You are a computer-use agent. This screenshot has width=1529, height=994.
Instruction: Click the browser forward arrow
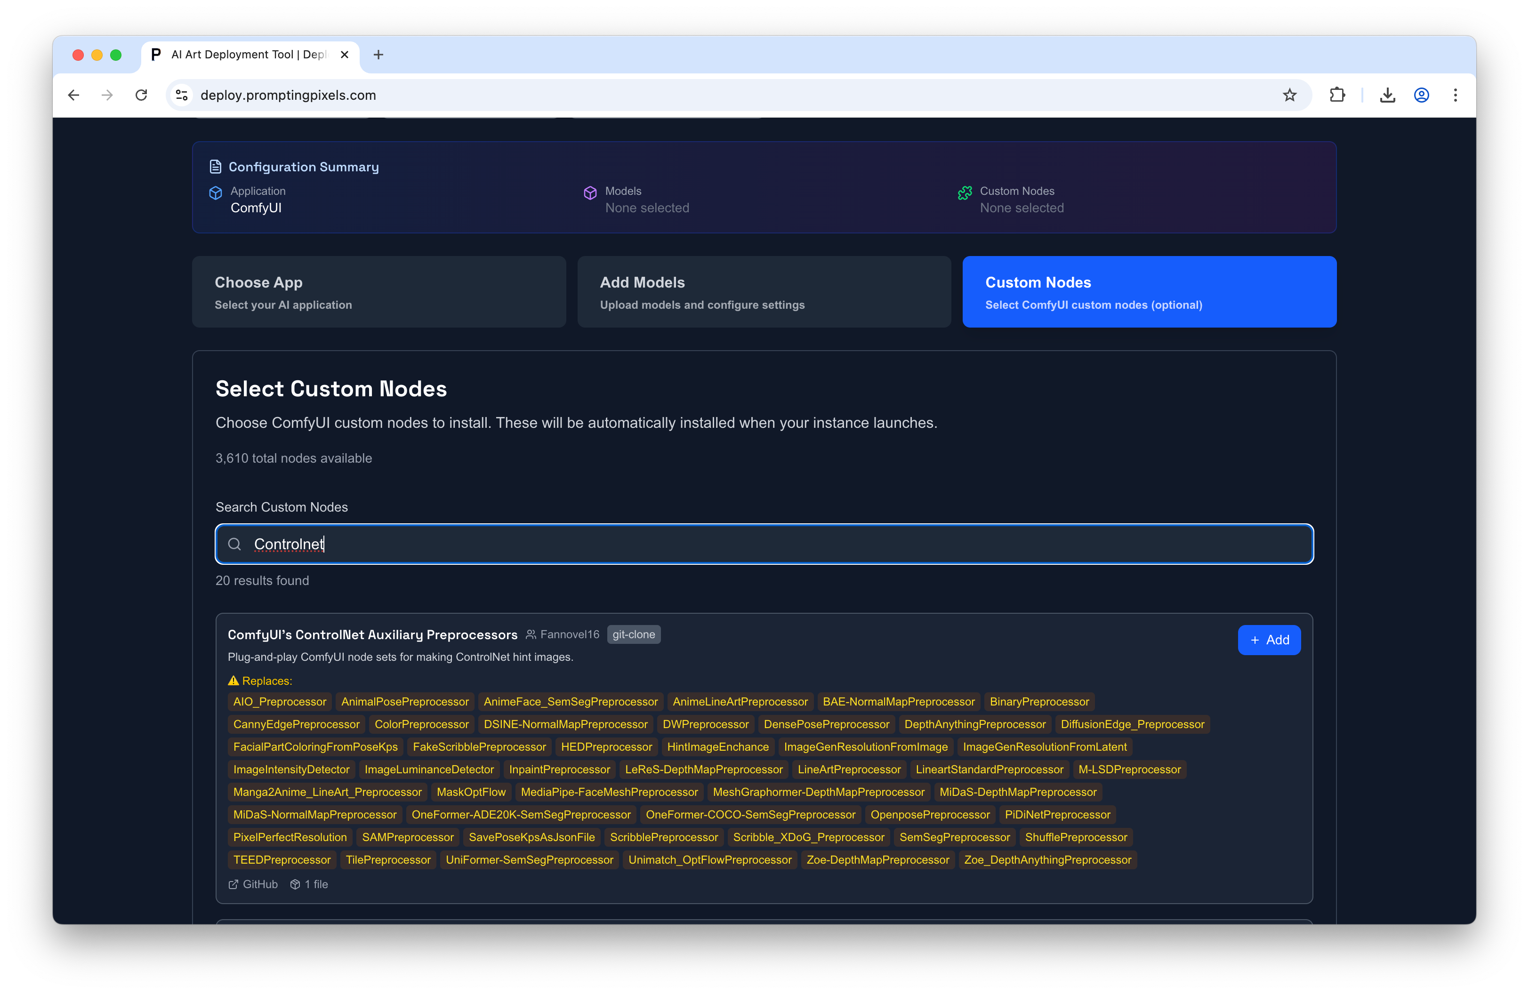(x=107, y=95)
